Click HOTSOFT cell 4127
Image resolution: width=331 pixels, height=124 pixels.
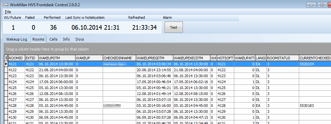tap(225, 100)
